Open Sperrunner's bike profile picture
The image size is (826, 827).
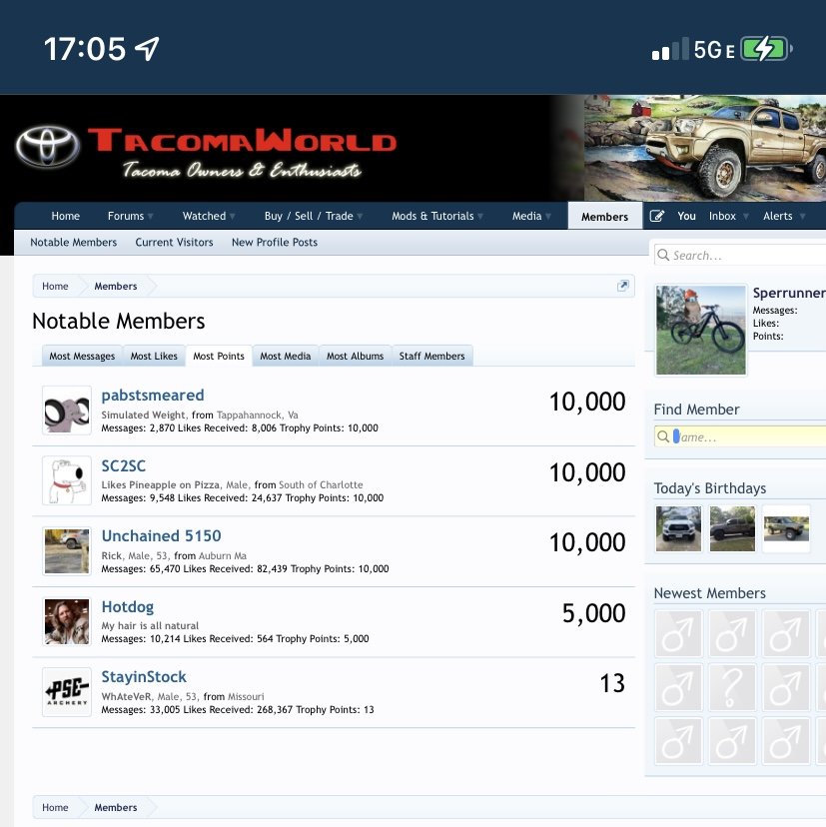(x=701, y=331)
